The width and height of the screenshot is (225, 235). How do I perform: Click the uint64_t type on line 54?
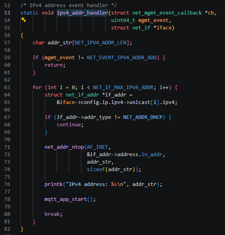(x=123, y=20)
